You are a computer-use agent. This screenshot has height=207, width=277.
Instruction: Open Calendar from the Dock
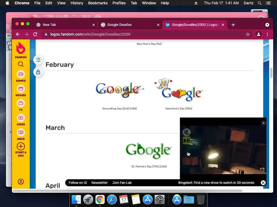coord(124,200)
